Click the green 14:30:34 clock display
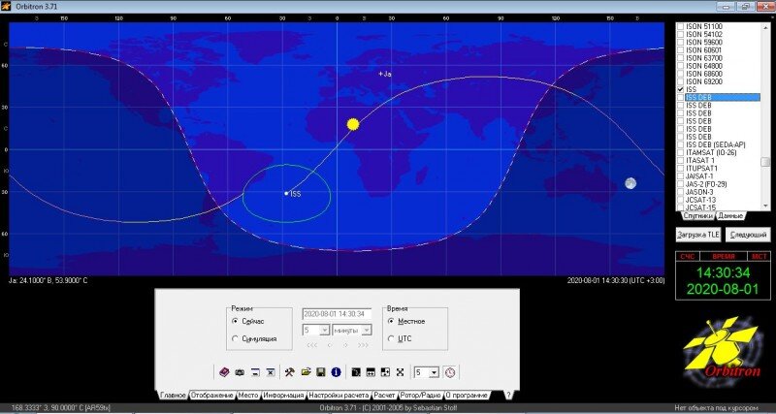 tap(723, 273)
